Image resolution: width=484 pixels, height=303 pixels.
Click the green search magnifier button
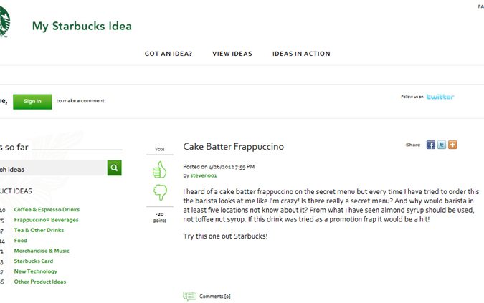(114, 168)
